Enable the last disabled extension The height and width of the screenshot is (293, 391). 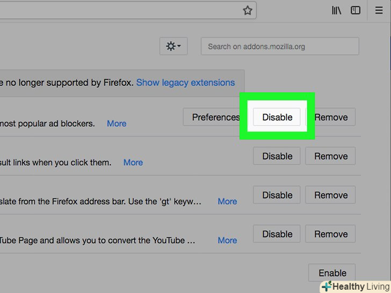332,273
